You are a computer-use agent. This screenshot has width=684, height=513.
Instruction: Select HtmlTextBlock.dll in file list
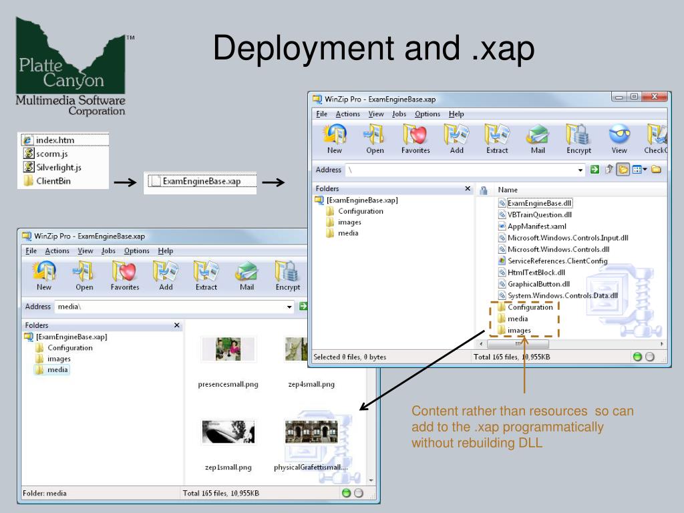pyautogui.click(x=532, y=273)
